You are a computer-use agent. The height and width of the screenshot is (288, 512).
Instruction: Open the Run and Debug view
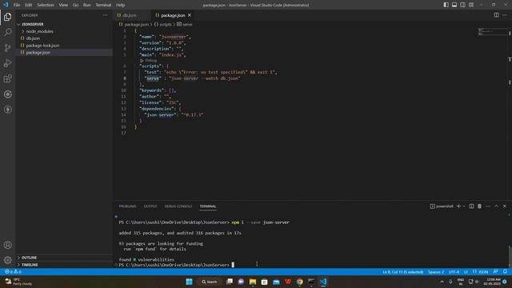click(x=7, y=63)
